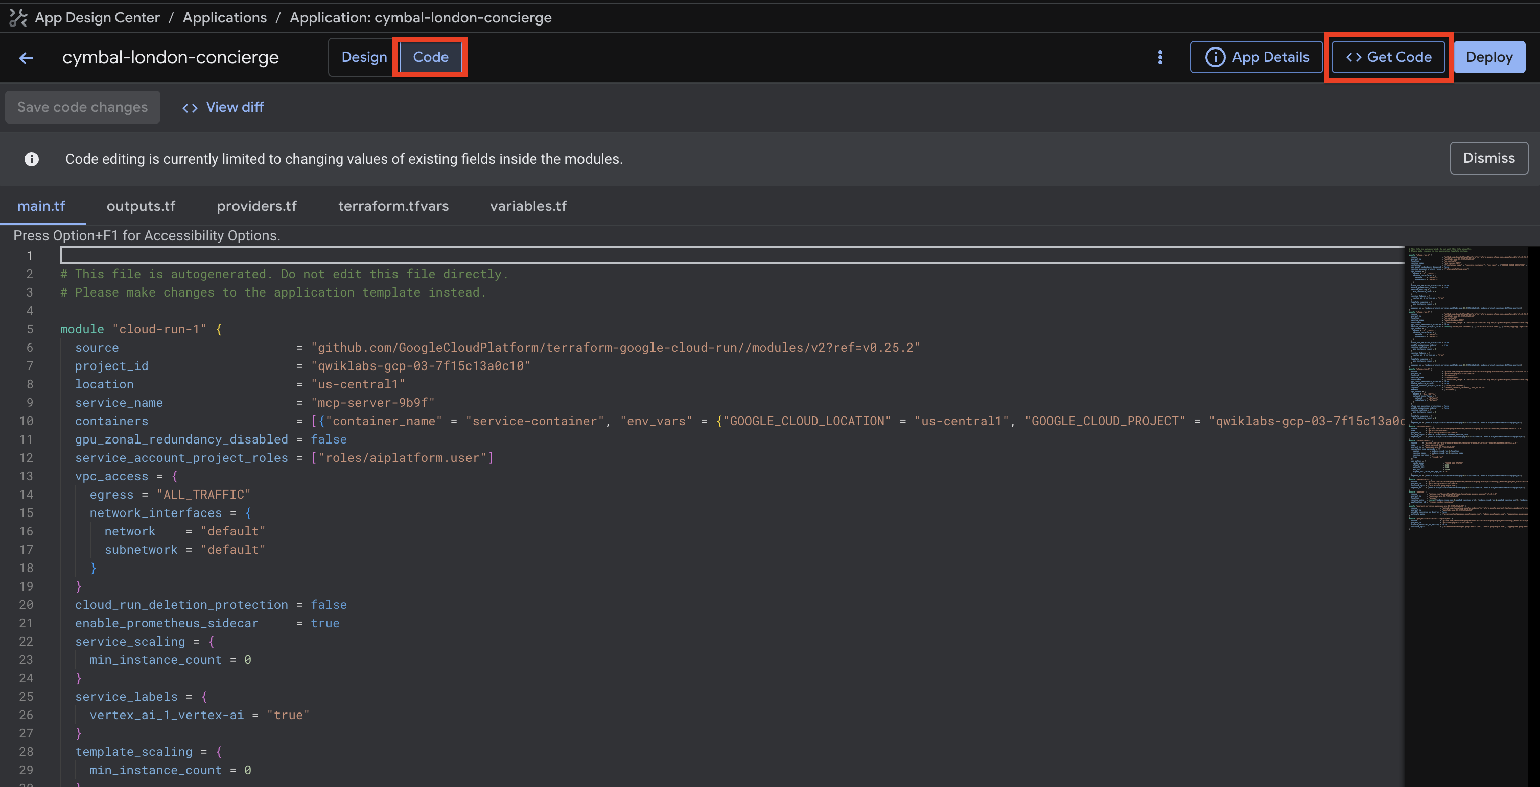Click the gpu_zonal_redundancy_disabled false value

[x=329, y=439]
